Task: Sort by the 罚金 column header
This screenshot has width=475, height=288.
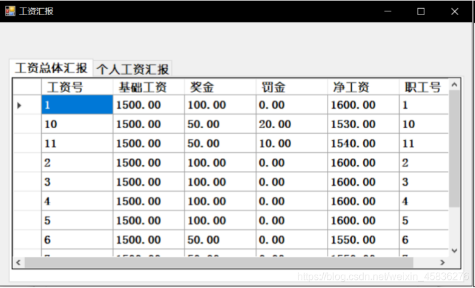Action: 292,87
